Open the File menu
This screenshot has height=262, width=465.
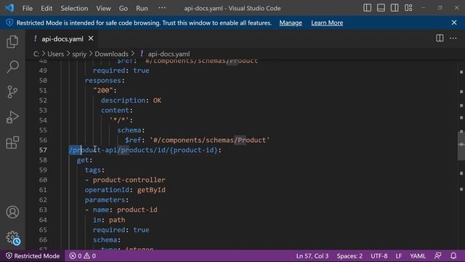pyautogui.click(x=28, y=8)
